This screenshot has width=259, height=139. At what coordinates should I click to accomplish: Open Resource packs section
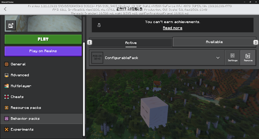coord(42,107)
